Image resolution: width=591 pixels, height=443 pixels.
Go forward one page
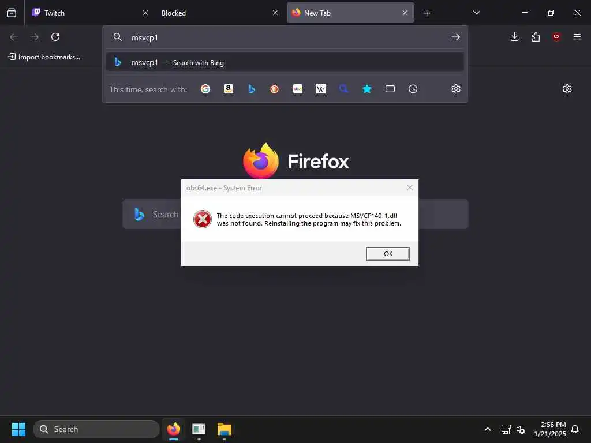tap(35, 37)
